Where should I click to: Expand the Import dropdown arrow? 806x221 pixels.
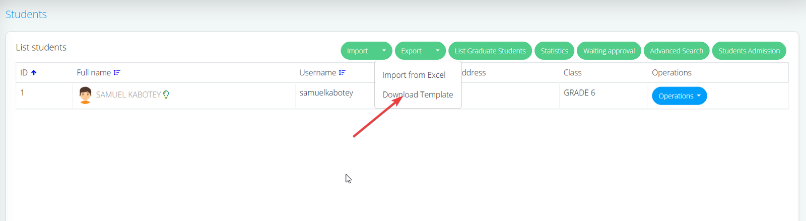click(x=384, y=51)
